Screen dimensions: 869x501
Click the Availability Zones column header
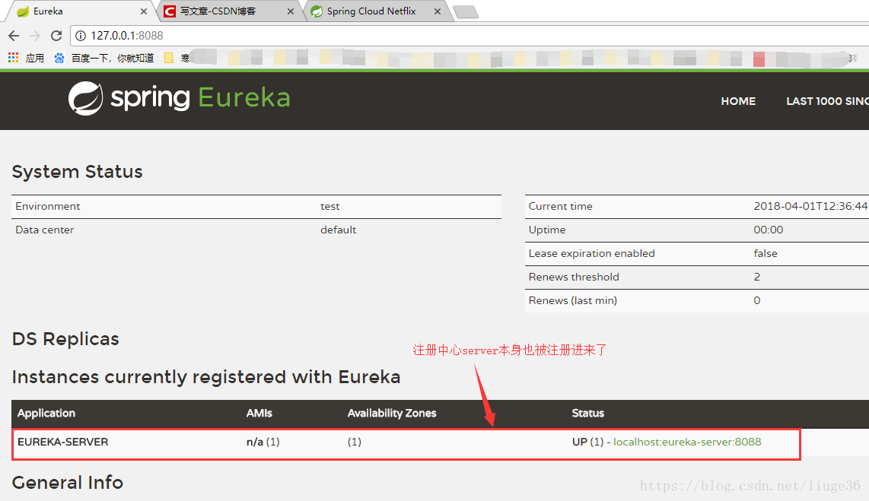coord(392,413)
